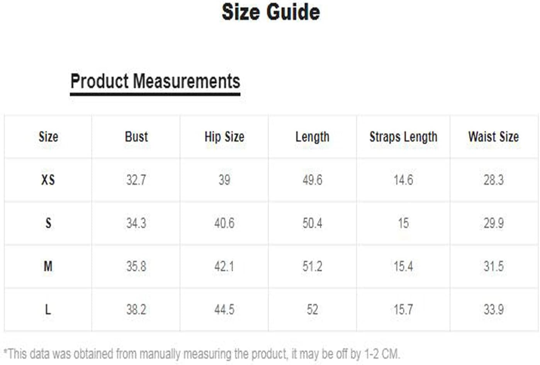Click the M size row label
This screenshot has height=365, width=540.
pyautogui.click(x=48, y=266)
